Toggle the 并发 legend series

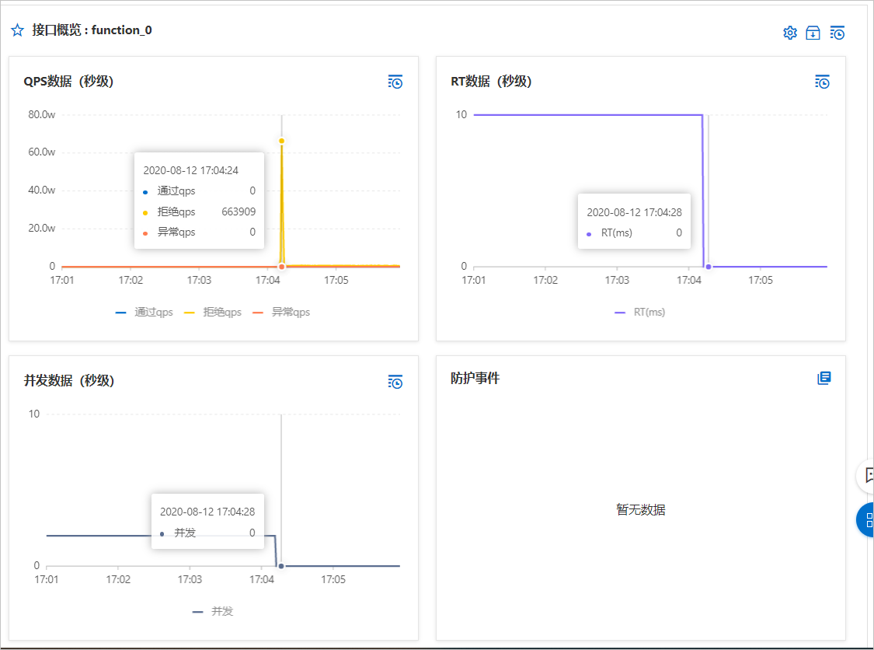213,611
